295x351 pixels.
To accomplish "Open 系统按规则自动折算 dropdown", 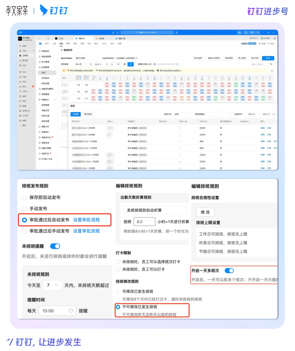I will coord(156,210).
